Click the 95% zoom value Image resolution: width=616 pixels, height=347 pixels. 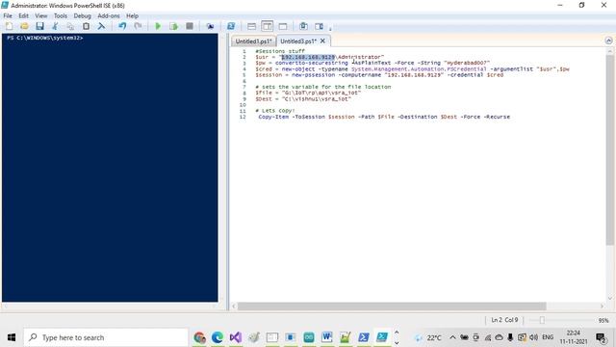point(603,321)
